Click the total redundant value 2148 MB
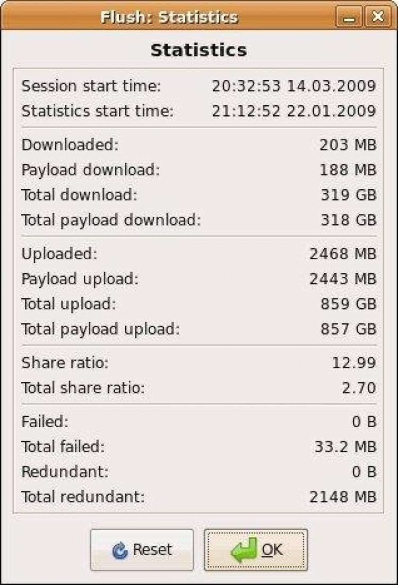Viewport: 398px width, 585px height. [x=342, y=497]
